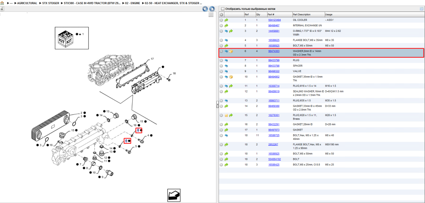Click the plus icon in the table header
Image resolution: width=425 pixels, height=203 pixels.
pos(221,14)
